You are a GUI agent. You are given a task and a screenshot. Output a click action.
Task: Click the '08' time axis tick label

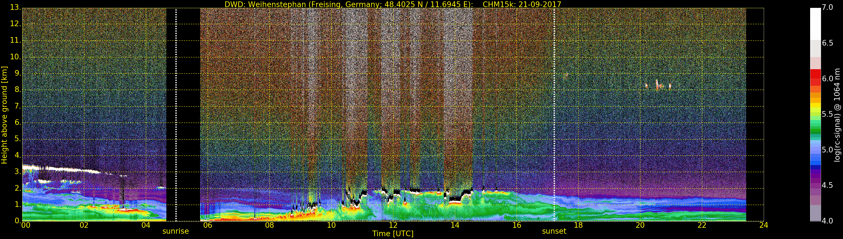[x=269, y=225]
